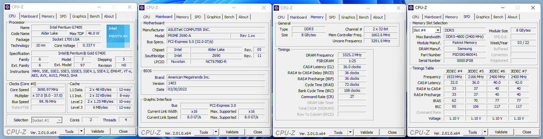The width and height of the screenshot is (543, 139).
Task: Expand Tools dropdown arrow in CPU window
Action: coord(81,131)
